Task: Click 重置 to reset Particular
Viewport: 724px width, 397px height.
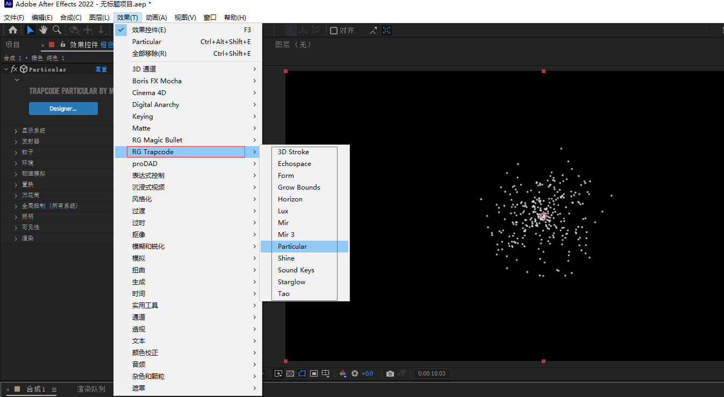Action: [101, 69]
